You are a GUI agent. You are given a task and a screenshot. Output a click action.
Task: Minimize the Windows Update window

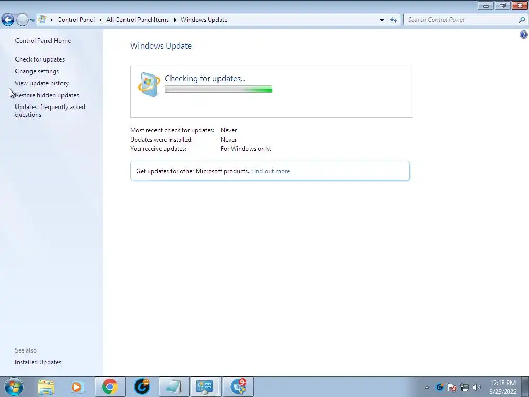[486, 5]
